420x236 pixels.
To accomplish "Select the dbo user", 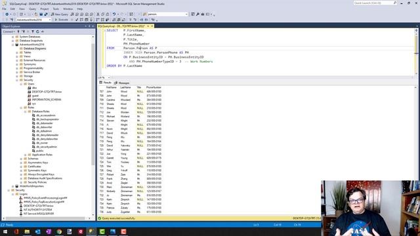I will 34,88.
